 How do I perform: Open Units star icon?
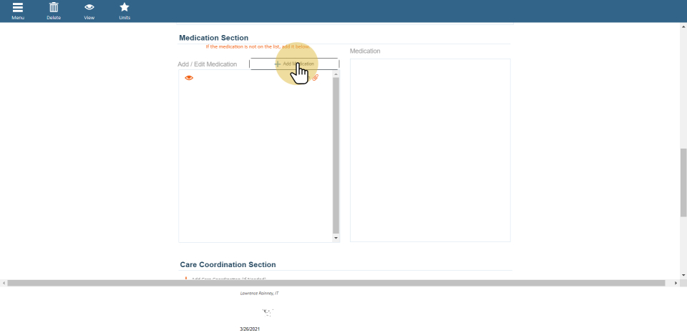125,10
